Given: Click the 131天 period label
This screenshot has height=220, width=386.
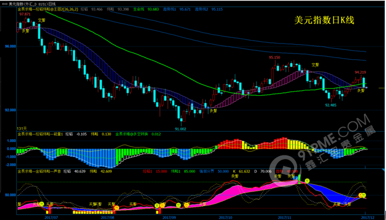Looking at the screenshot, I should pyautogui.click(x=22, y=128).
